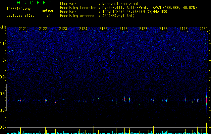211x134 pixels.
Task: Click the 1.1 kHz axis label
Action: point(3,44)
